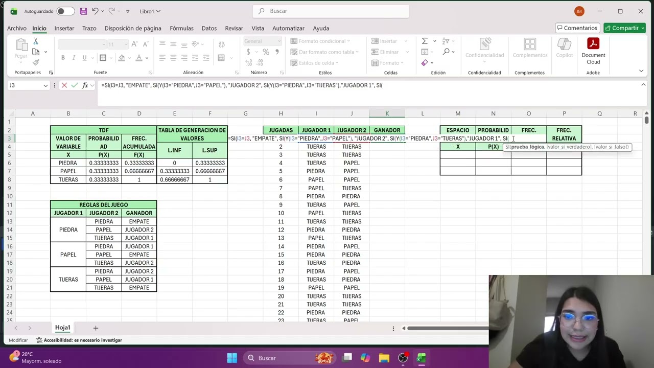The width and height of the screenshot is (654, 368).
Task: Click the Percent style icon
Action: click(266, 52)
